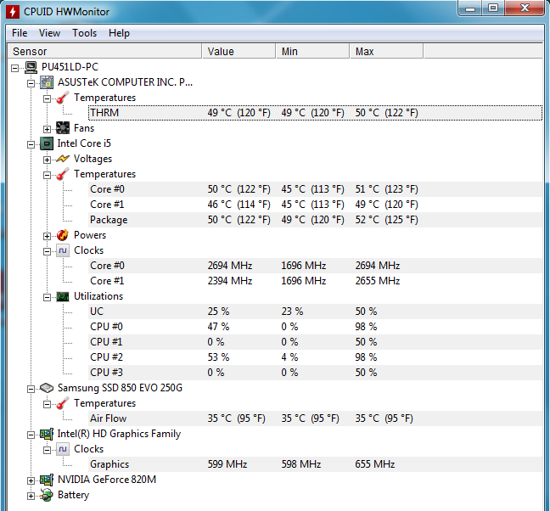Open the Help menu
Viewport: 550px width, 511px height.
coord(120,33)
